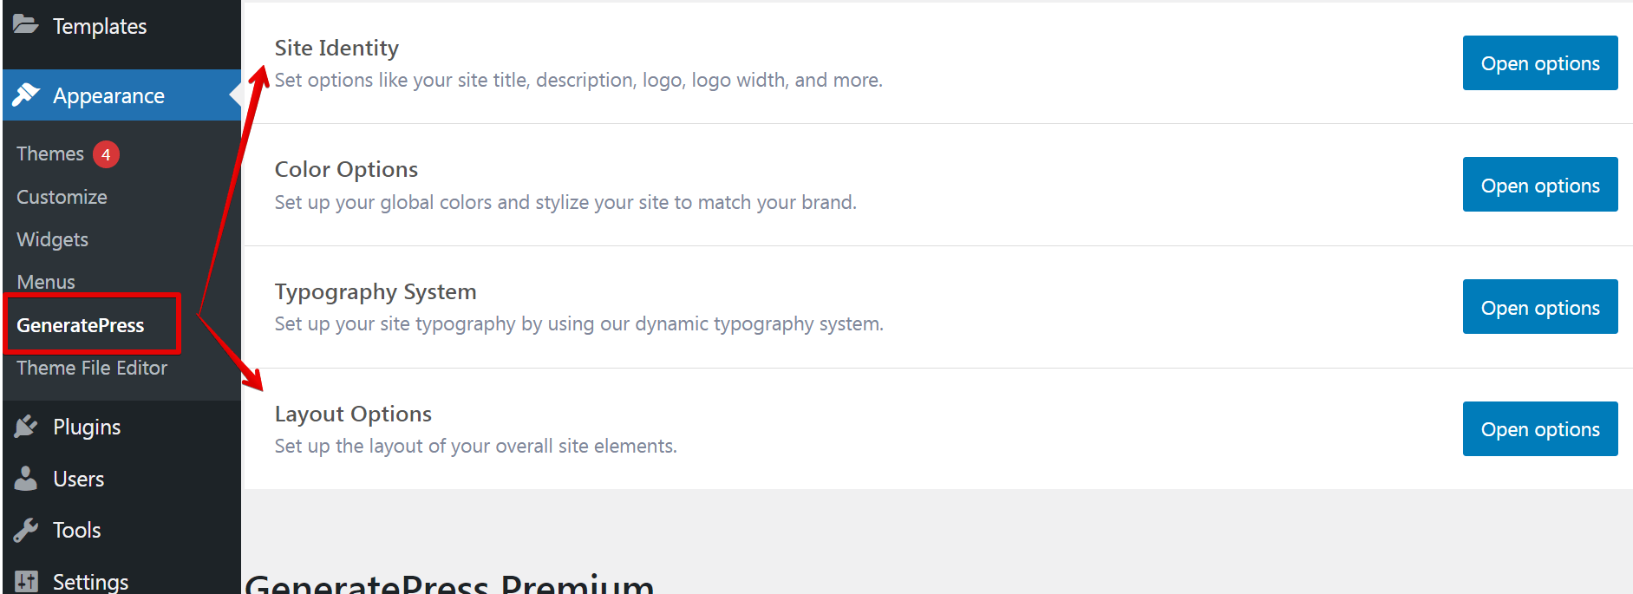Open options for Color Options
The height and width of the screenshot is (594, 1633).
(x=1540, y=185)
